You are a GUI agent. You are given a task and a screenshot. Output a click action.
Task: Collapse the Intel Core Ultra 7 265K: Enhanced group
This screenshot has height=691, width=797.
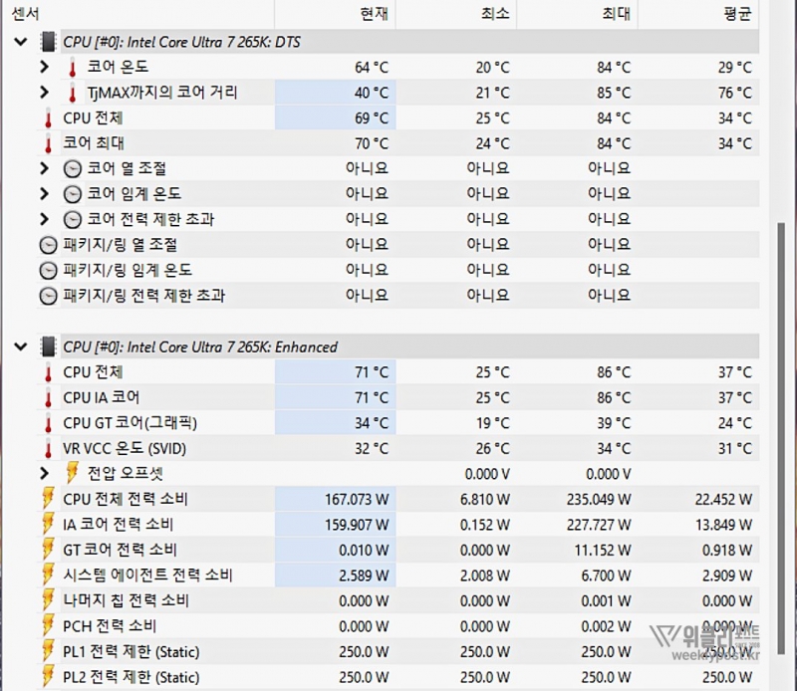click(22, 346)
